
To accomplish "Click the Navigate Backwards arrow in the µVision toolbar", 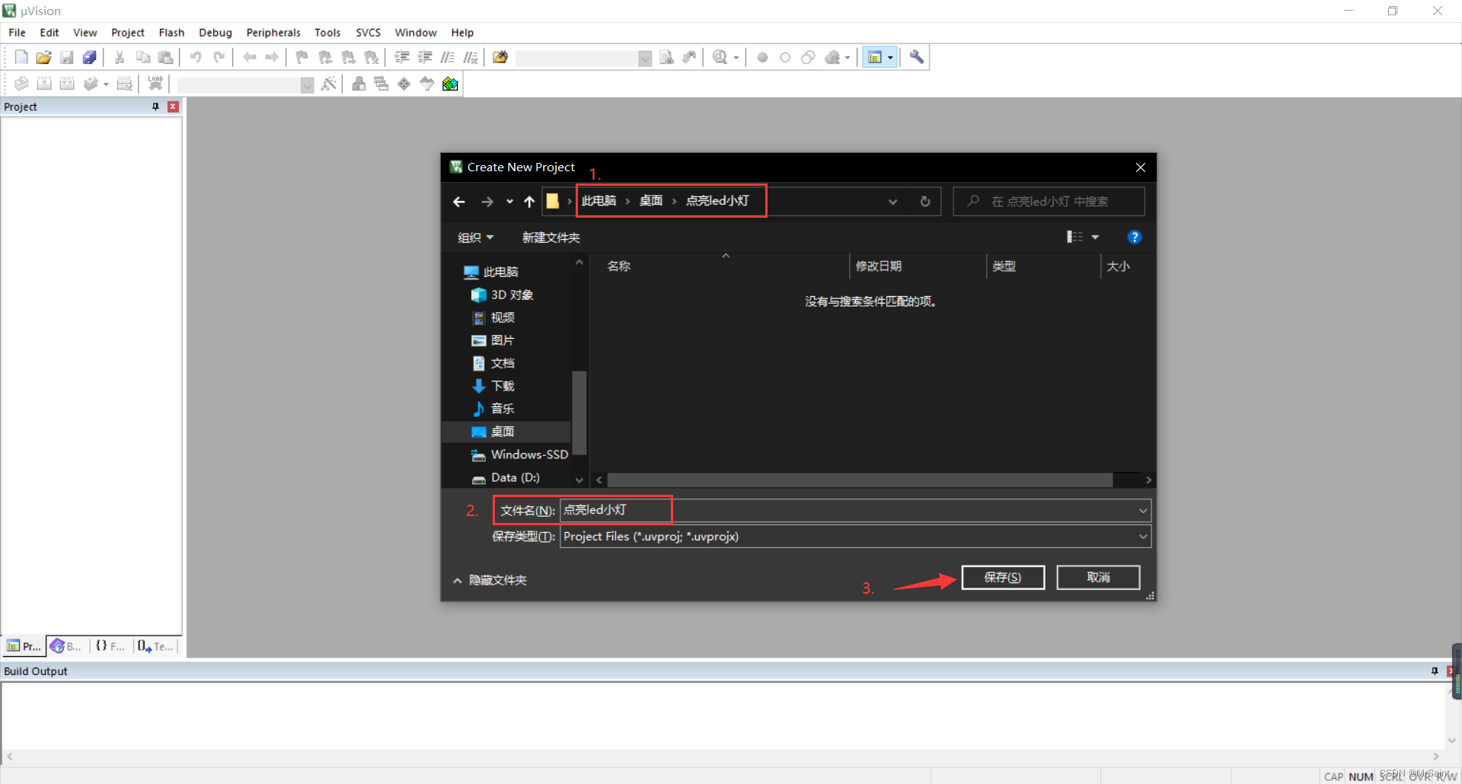I will (249, 57).
